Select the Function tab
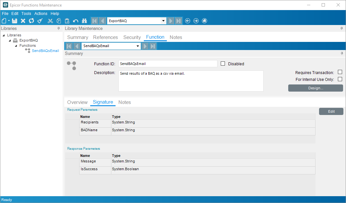 155,37
